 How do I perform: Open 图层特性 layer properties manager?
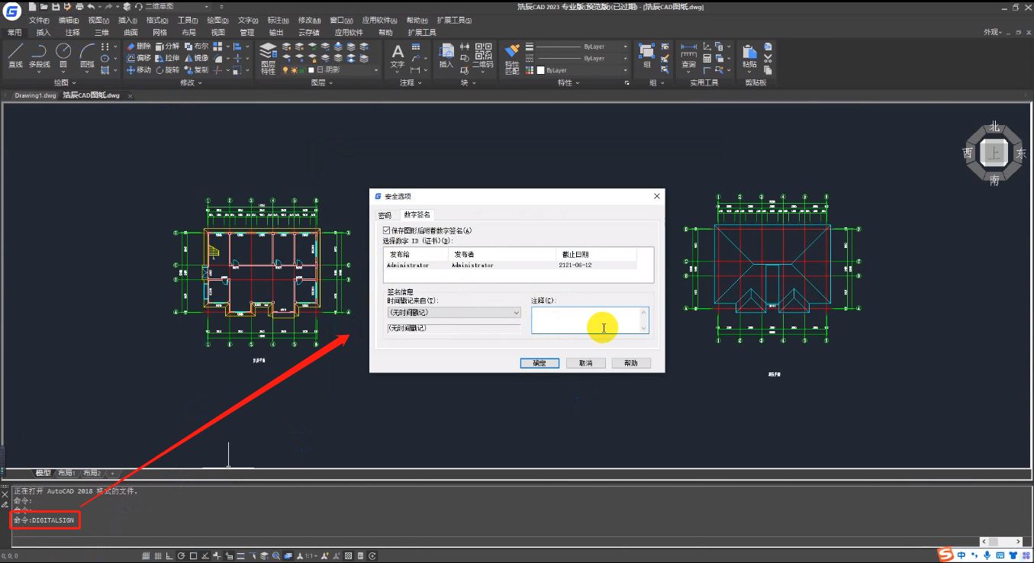(x=268, y=58)
